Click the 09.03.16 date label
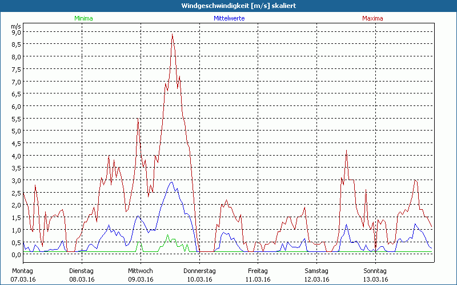Image resolution: width=457 pixels, height=285 pixels. click(x=141, y=279)
